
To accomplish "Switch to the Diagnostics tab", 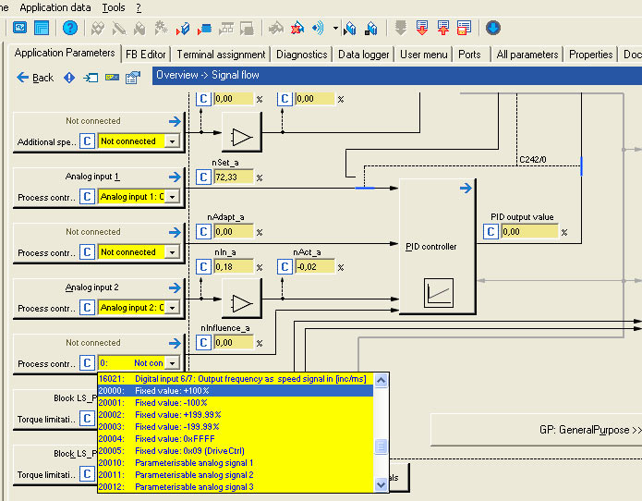I will click(301, 55).
